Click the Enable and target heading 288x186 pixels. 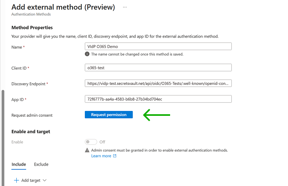pyautogui.click(x=31, y=132)
